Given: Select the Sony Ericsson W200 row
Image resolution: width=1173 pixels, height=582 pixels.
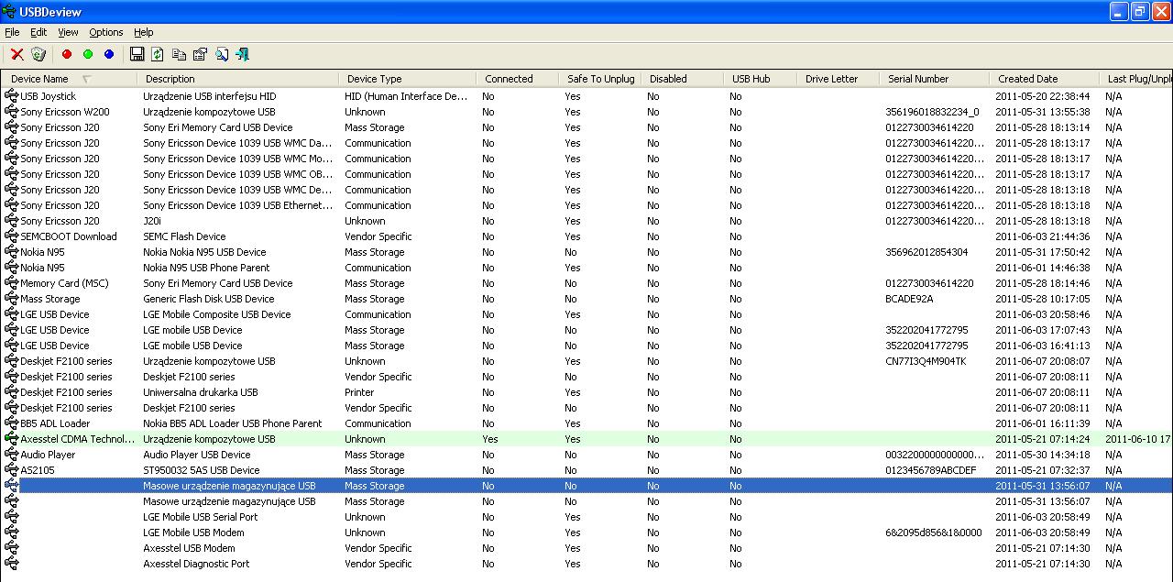Looking at the screenshot, I should [586, 112].
